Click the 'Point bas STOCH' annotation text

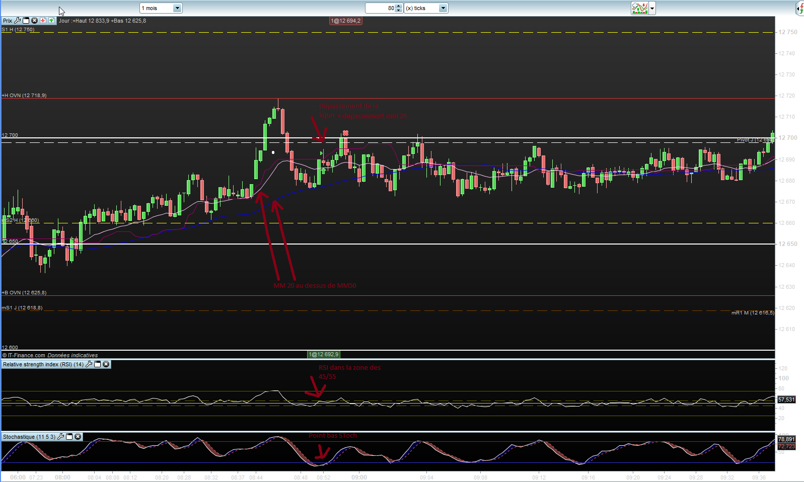(333, 436)
